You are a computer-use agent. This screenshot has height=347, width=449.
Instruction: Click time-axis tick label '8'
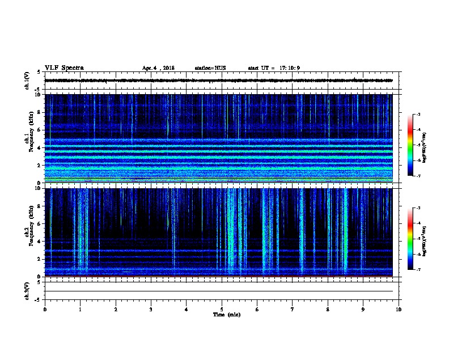tap(328, 310)
